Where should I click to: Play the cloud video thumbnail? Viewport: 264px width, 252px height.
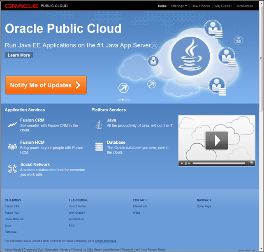point(217,140)
